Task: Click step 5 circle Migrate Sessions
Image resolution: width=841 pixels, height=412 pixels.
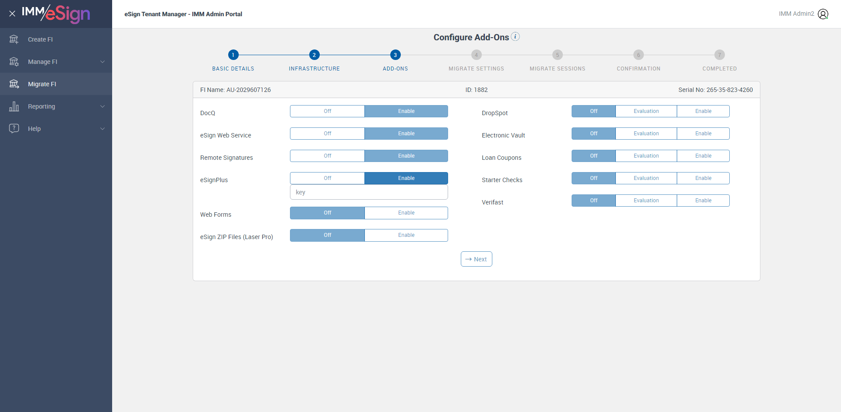Action: tap(557, 55)
